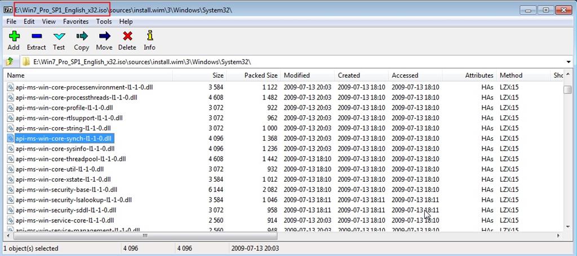Click the vertical scrollbar down arrow
Image resolution: width=577 pixels, height=256 pixels.
coord(568,228)
